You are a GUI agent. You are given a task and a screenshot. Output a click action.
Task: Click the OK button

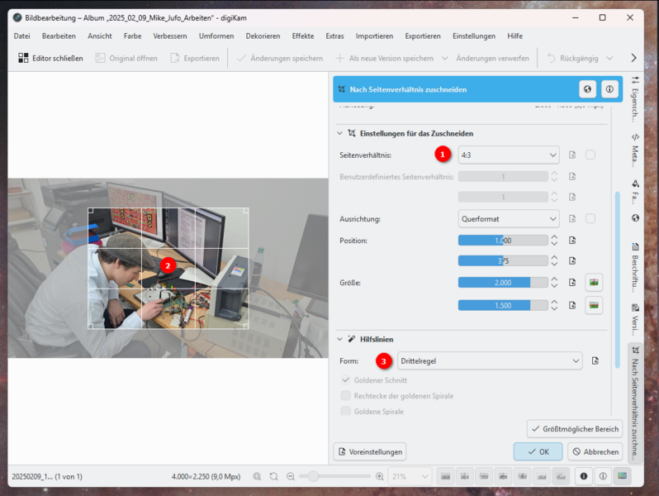(538, 452)
